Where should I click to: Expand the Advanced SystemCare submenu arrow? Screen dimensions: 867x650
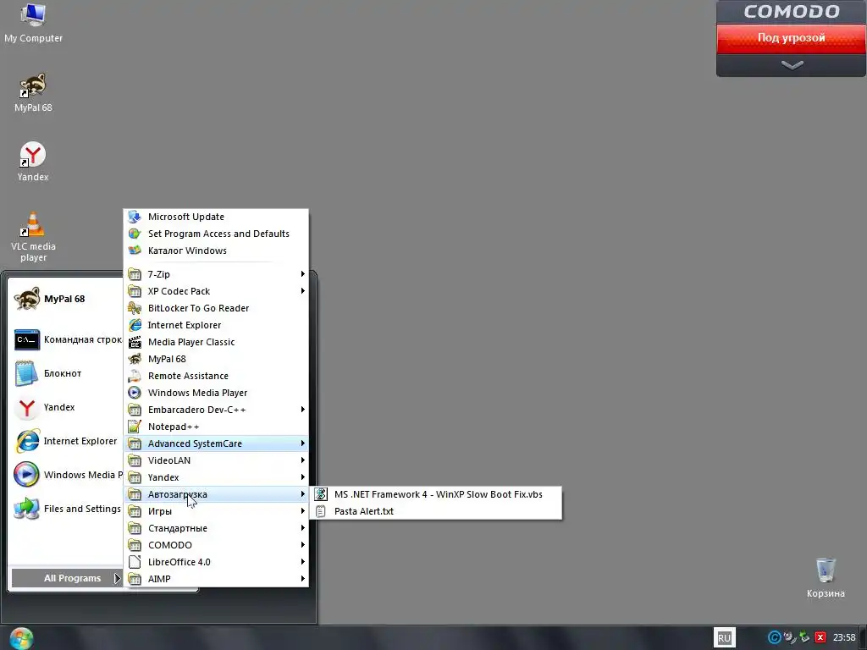302,443
